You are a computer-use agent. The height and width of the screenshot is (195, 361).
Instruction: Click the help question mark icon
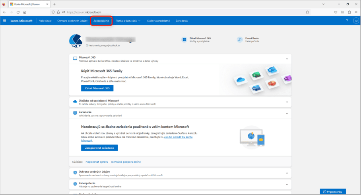347,20
